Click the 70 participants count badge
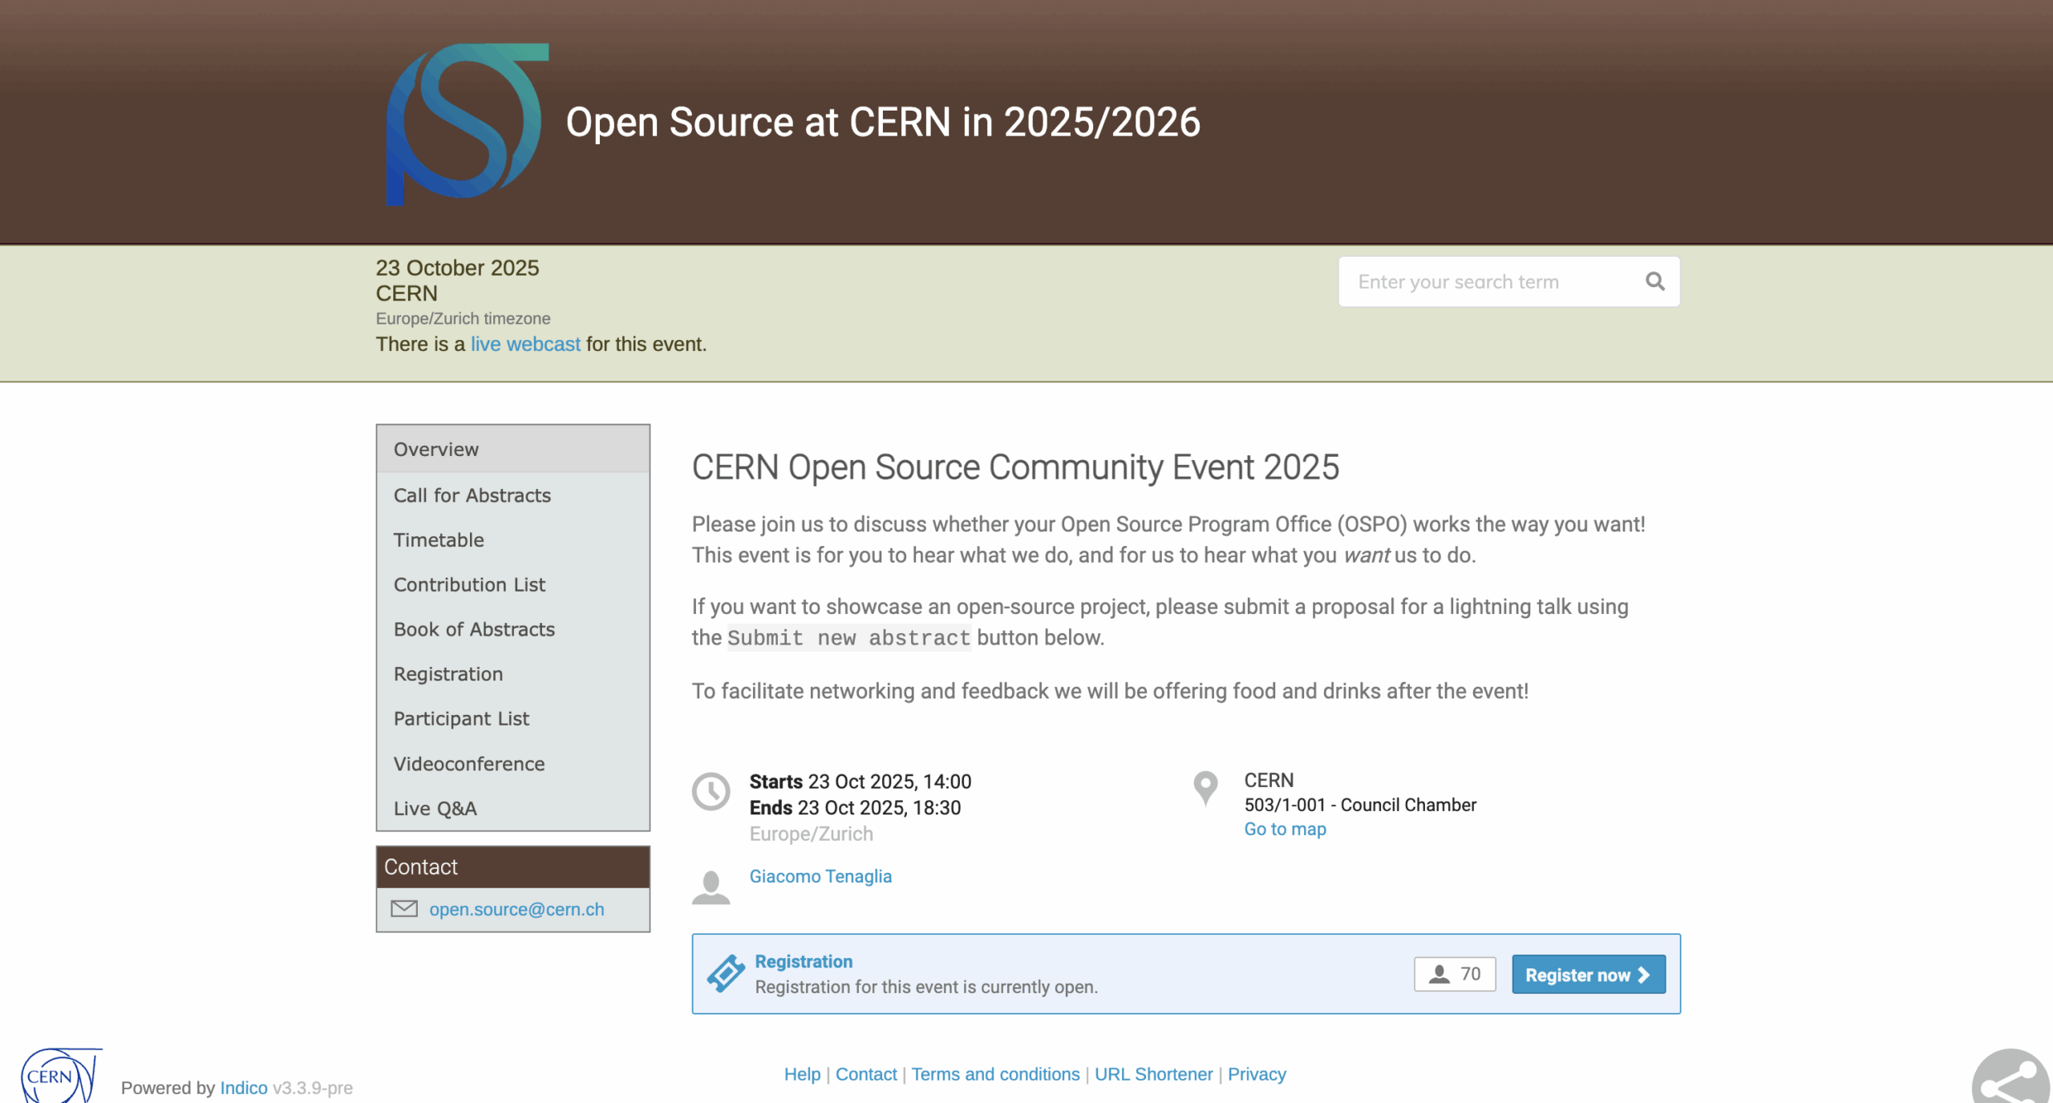2053x1103 pixels. pyautogui.click(x=1455, y=974)
